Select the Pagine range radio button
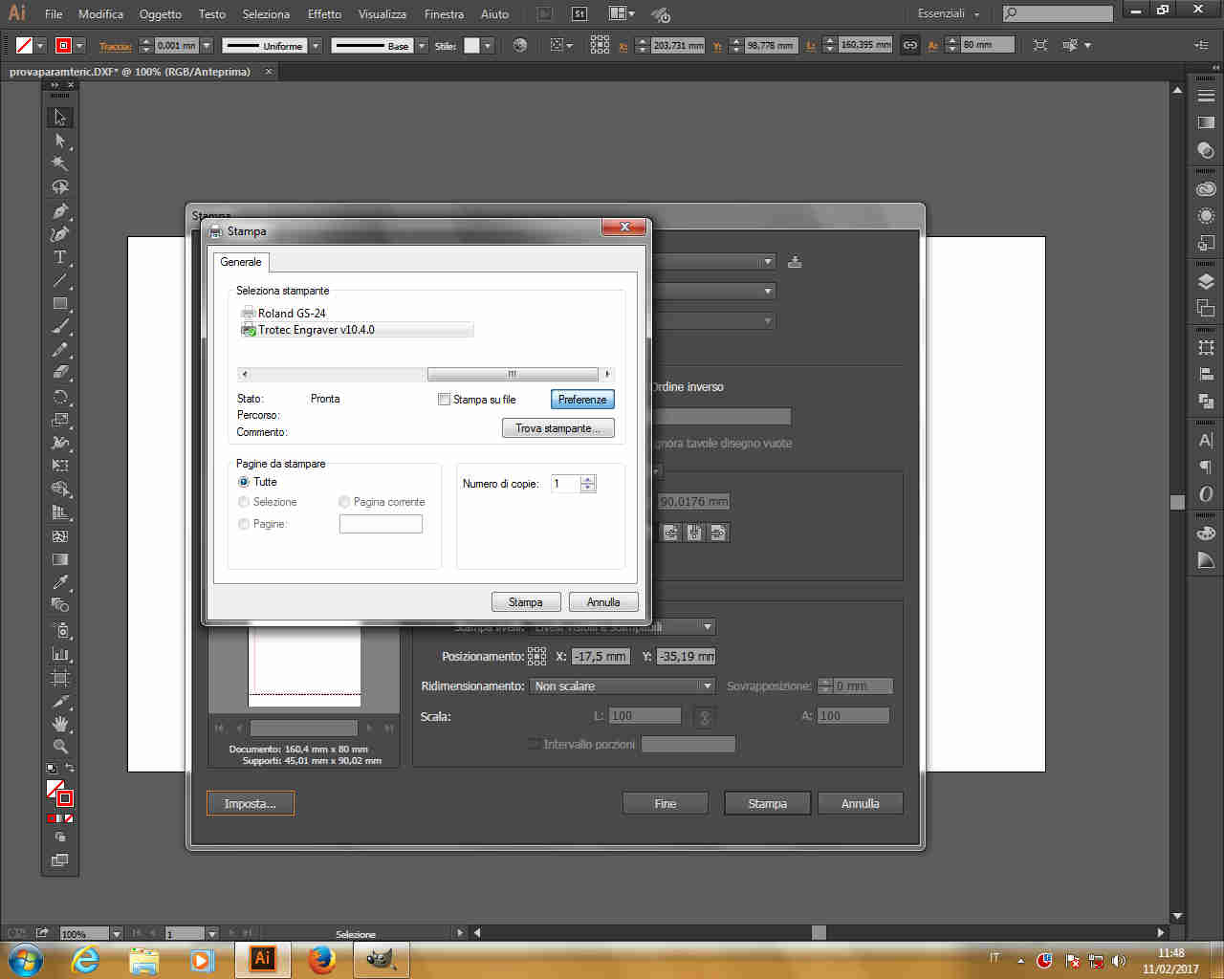The image size is (1224, 979). [244, 524]
